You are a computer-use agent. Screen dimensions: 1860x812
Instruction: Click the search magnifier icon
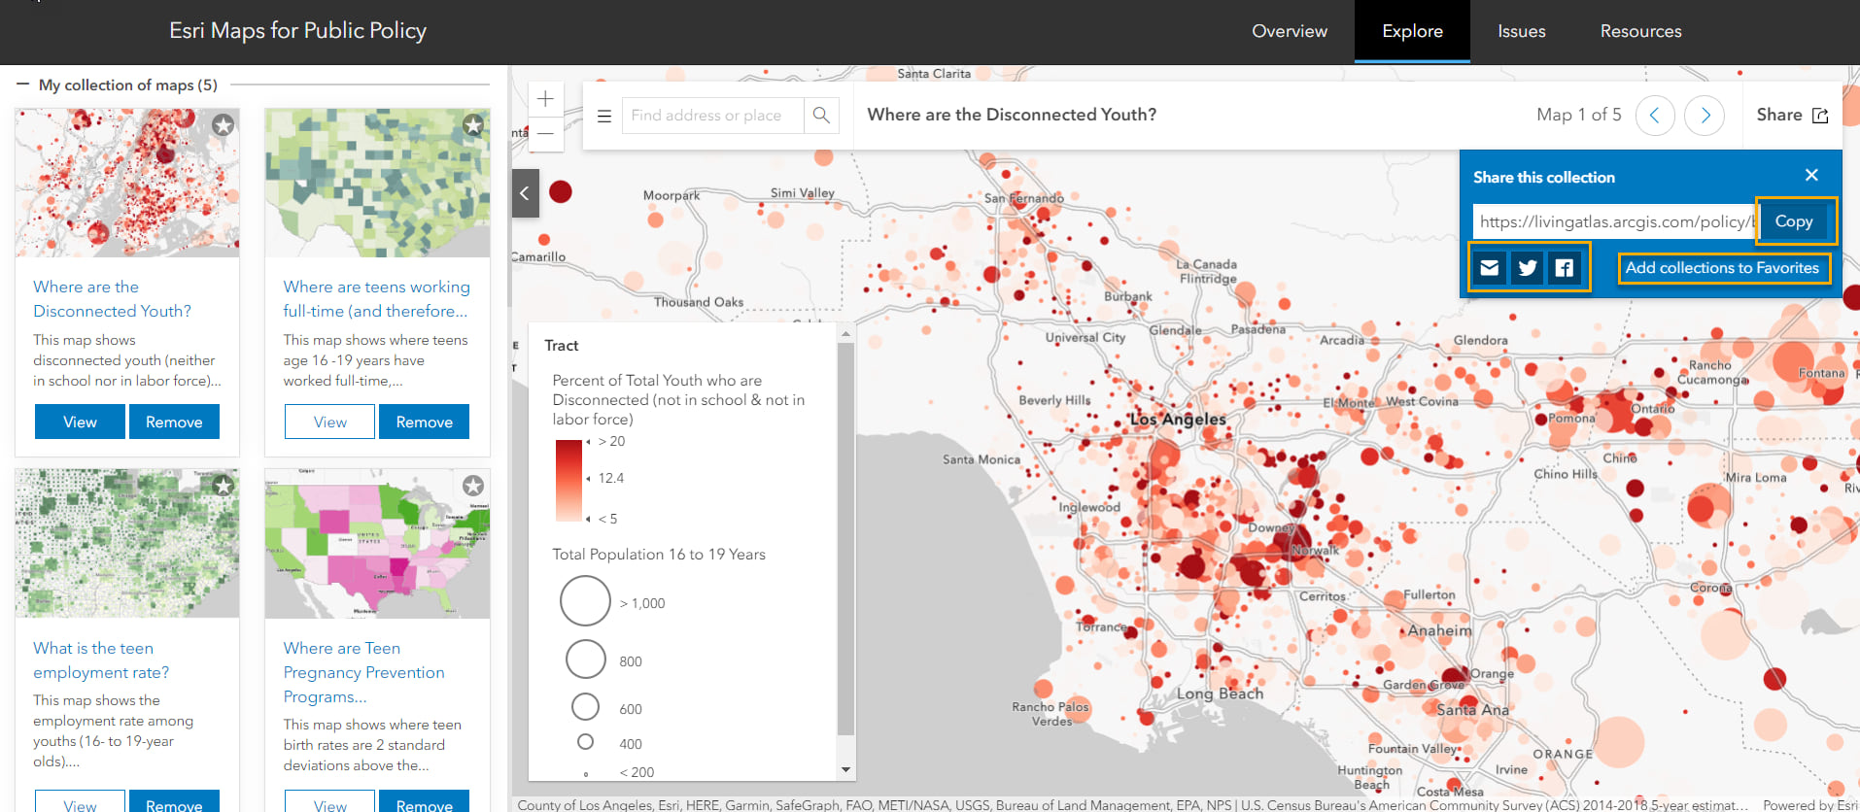[x=821, y=115]
